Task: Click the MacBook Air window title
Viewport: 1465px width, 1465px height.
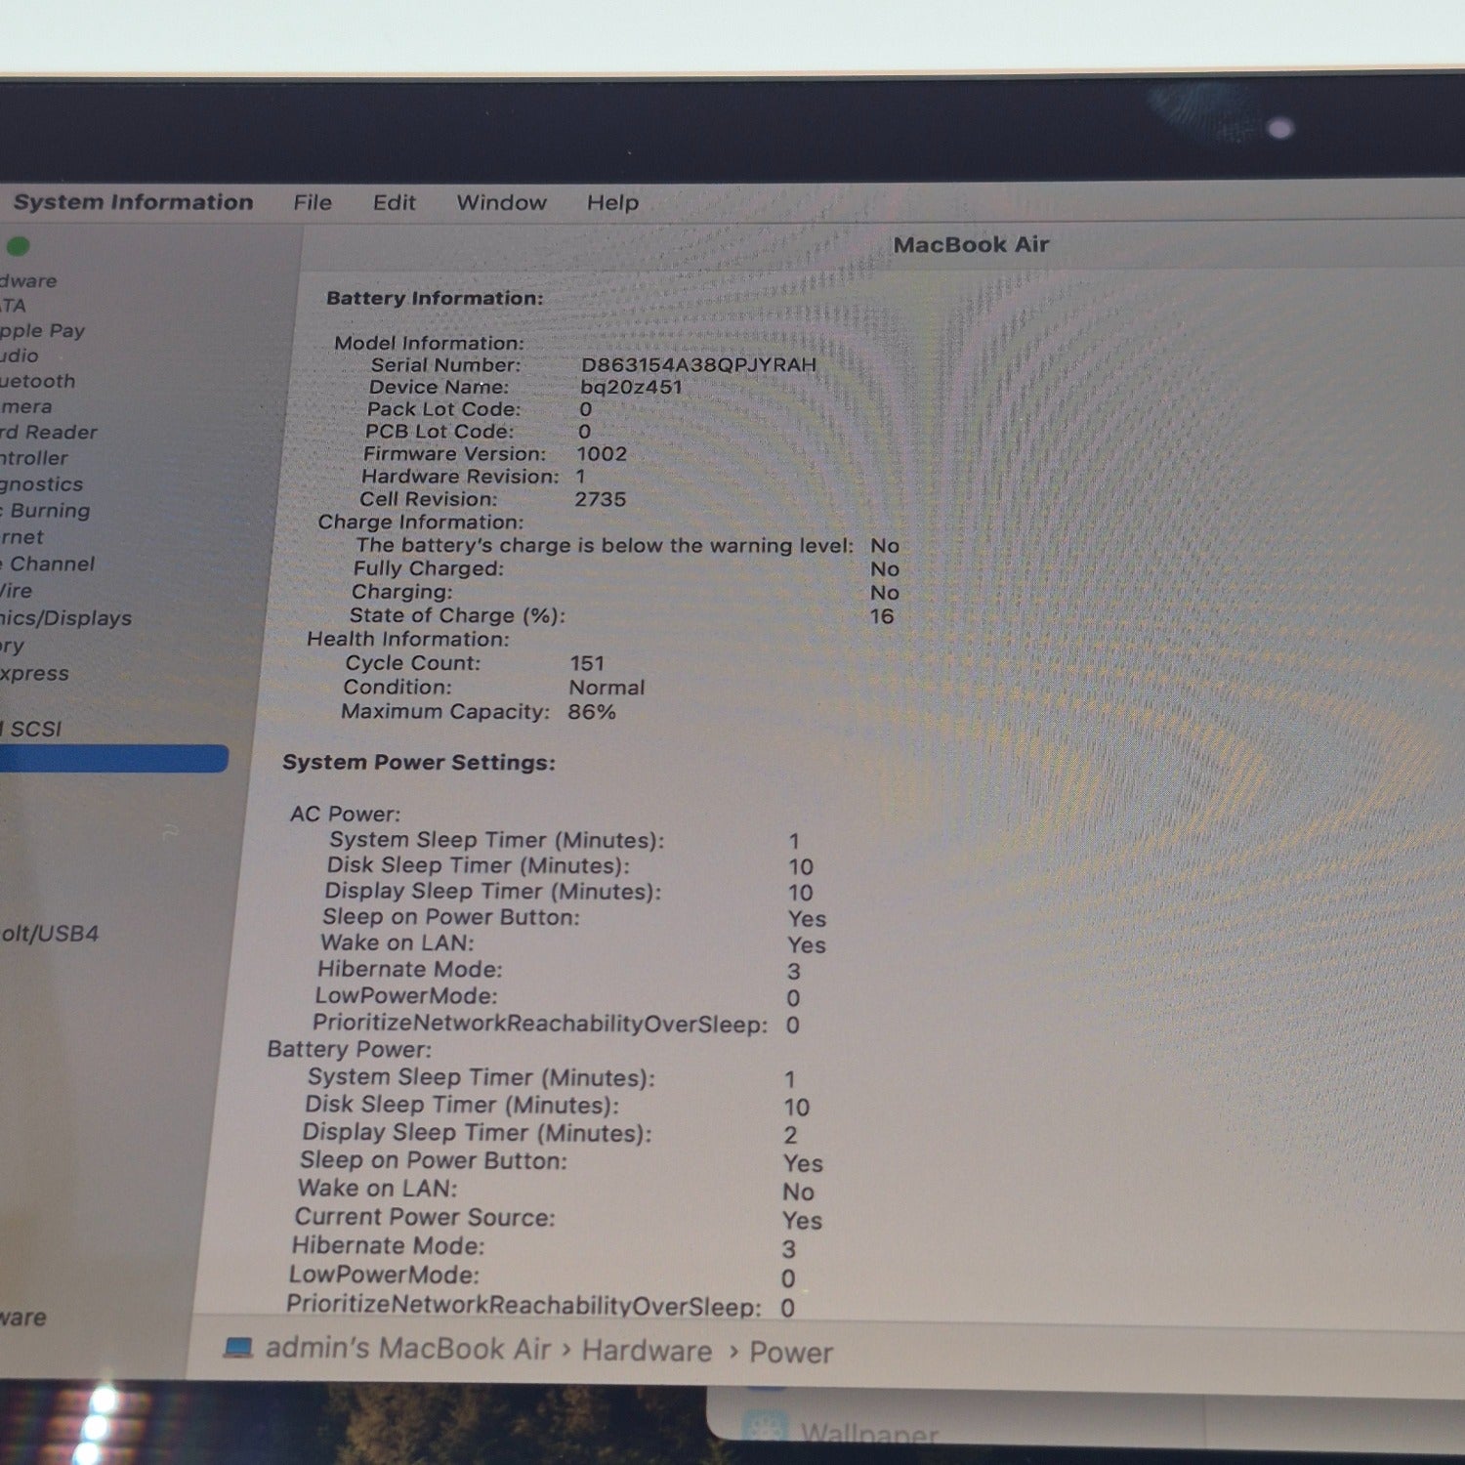Action: [x=971, y=244]
